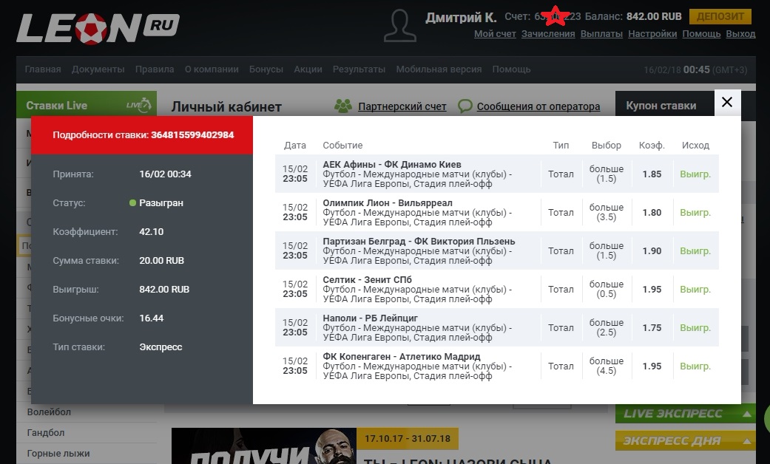Click the ДЕПОЗИТ button

click(x=720, y=16)
